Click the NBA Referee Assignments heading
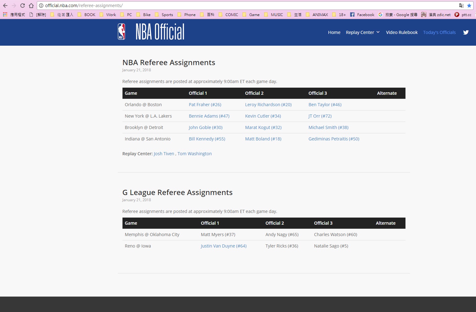This screenshot has height=312, width=476. point(169,63)
